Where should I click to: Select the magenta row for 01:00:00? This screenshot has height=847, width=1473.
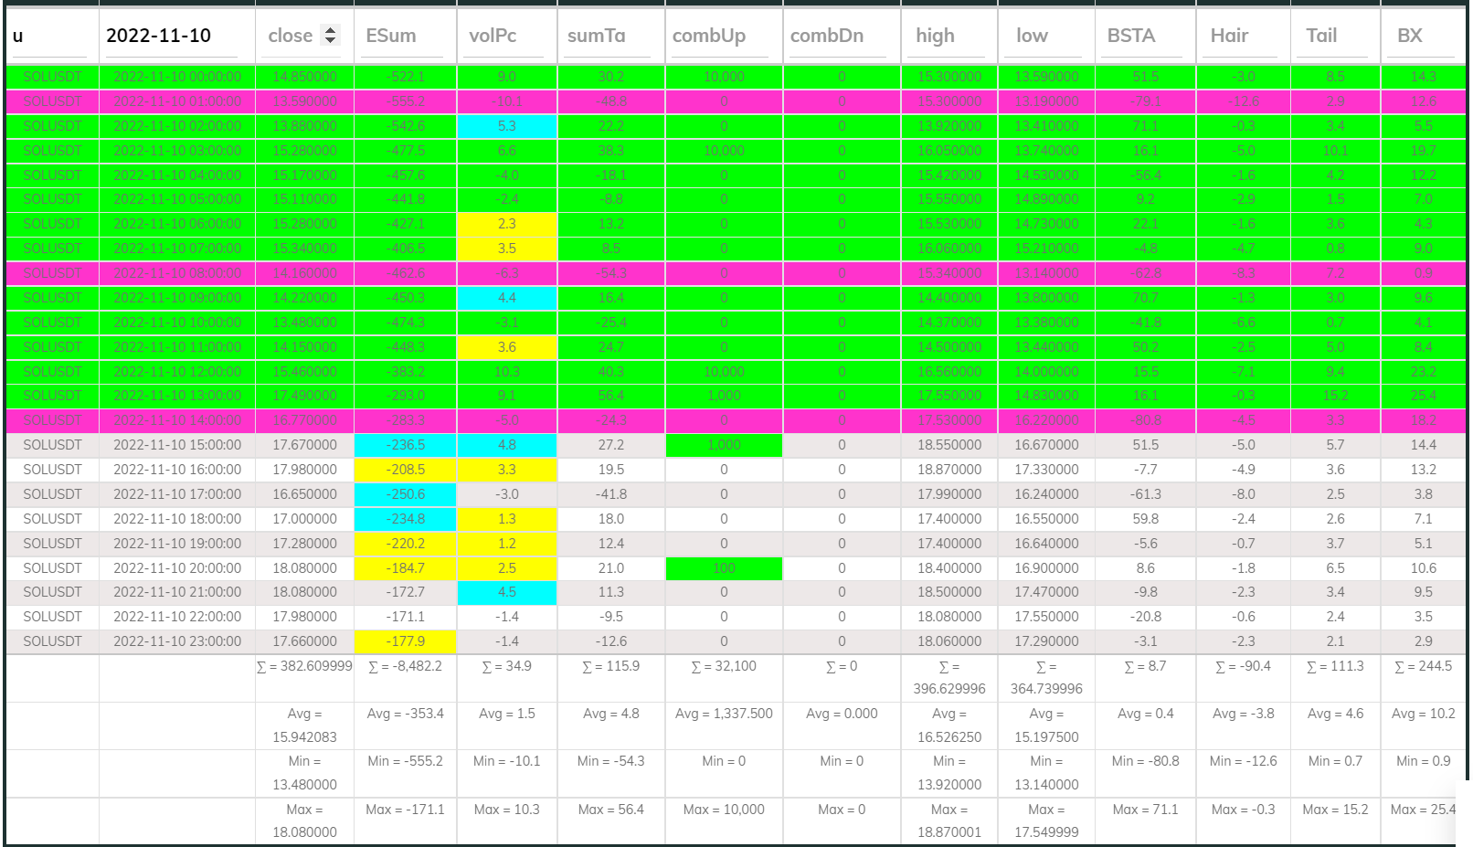tap(174, 101)
